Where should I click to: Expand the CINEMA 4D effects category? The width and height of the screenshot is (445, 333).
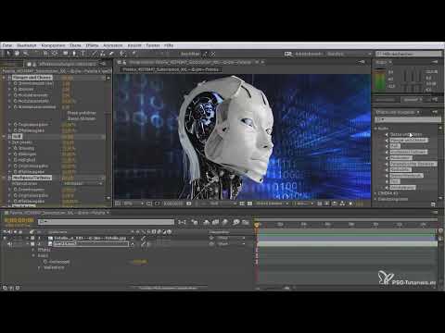[376, 193]
